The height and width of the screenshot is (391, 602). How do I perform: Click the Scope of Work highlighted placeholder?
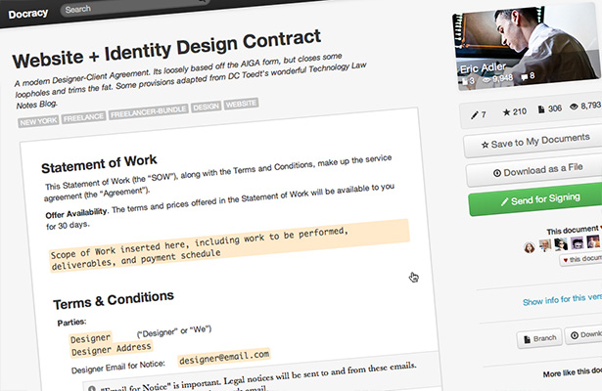click(x=229, y=245)
